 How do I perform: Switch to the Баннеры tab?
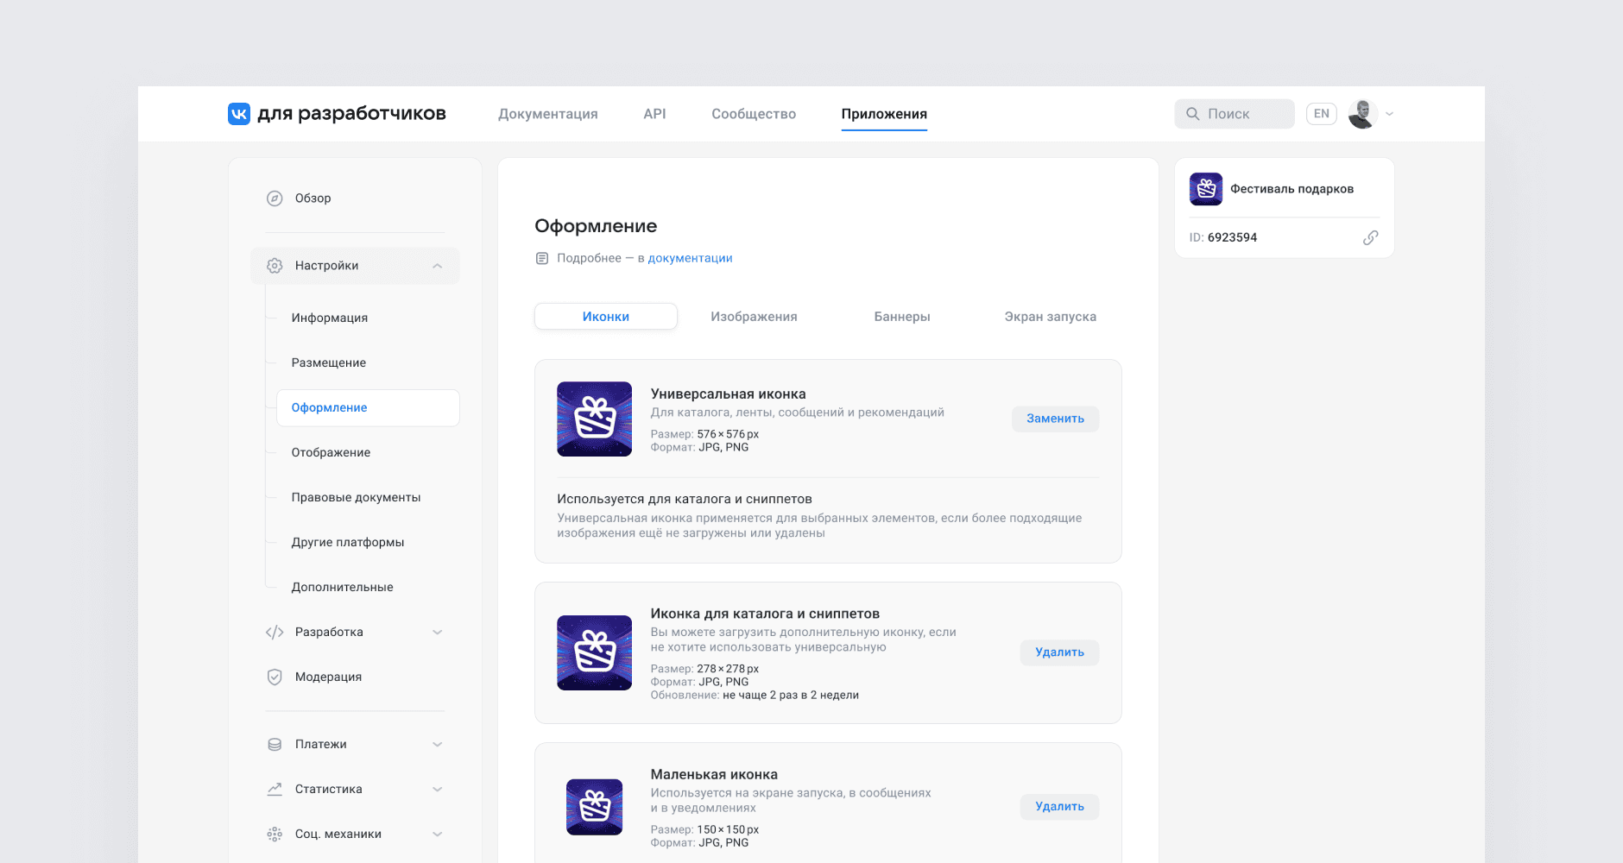coord(902,317)
